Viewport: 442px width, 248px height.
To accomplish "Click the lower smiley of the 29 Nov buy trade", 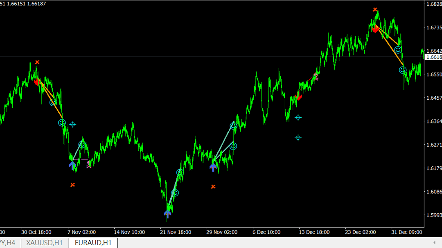I will point(233,146).
